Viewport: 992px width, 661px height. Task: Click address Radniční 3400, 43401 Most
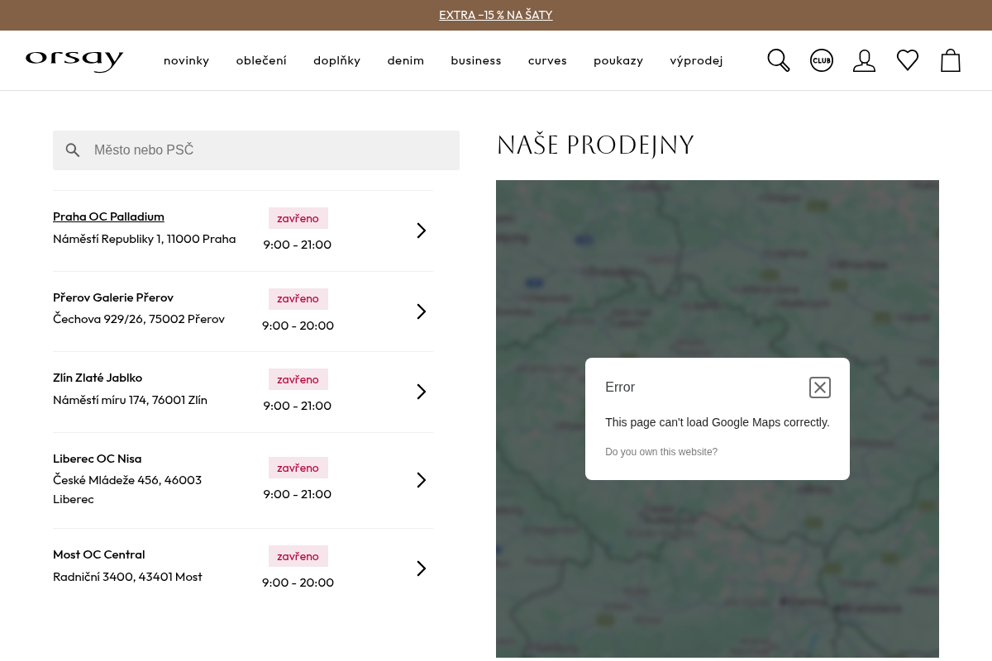(x=127, y=577)
